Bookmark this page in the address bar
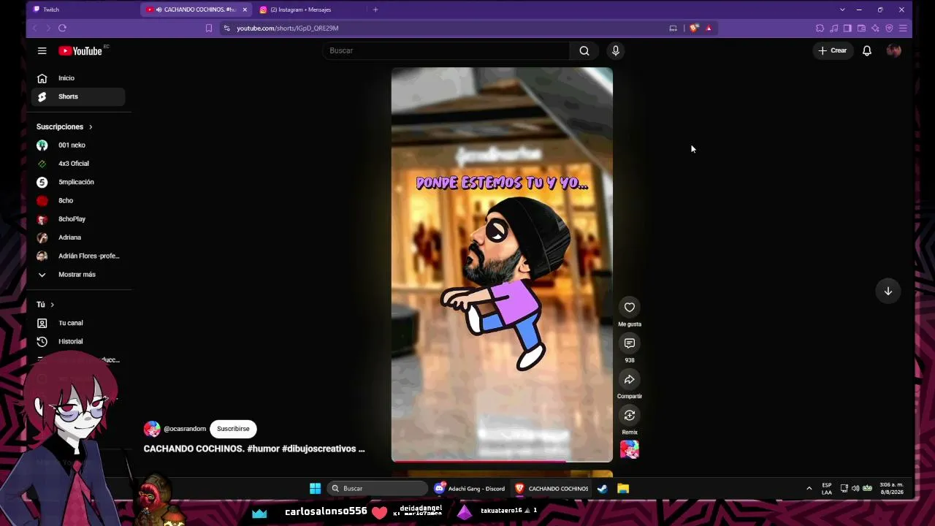935x526 pixels. 209,28
